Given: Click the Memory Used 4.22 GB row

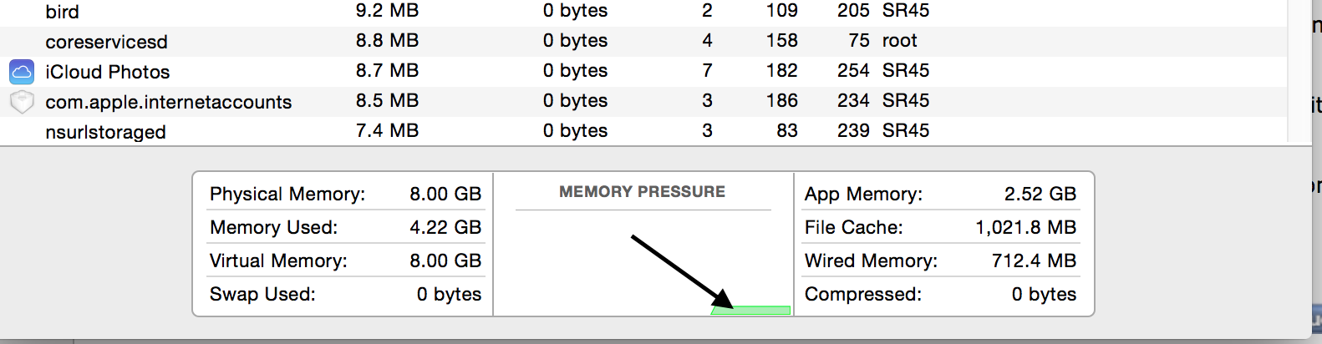Looking at the screenshot, I should [x=345, y=227].
